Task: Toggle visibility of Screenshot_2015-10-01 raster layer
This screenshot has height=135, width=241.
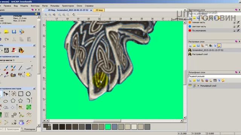Action: 190,50
